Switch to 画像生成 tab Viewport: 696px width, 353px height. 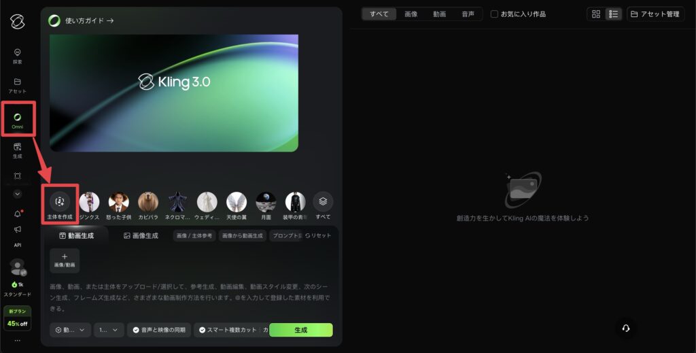(x=141, y=235)
